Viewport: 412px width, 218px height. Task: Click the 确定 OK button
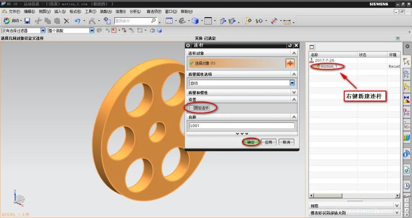[251, 142]
